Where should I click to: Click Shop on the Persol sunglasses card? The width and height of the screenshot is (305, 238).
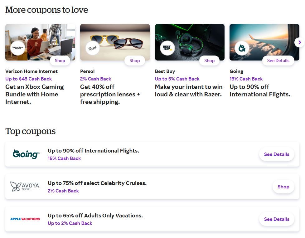coord(135,61)
